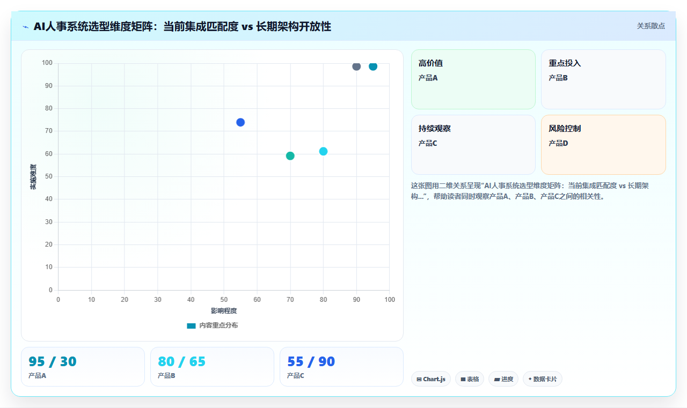Image resolution: width=687 pixels, height=408 pixels.
Task: Open the 持续观察 产品C card
Action: 473,145
